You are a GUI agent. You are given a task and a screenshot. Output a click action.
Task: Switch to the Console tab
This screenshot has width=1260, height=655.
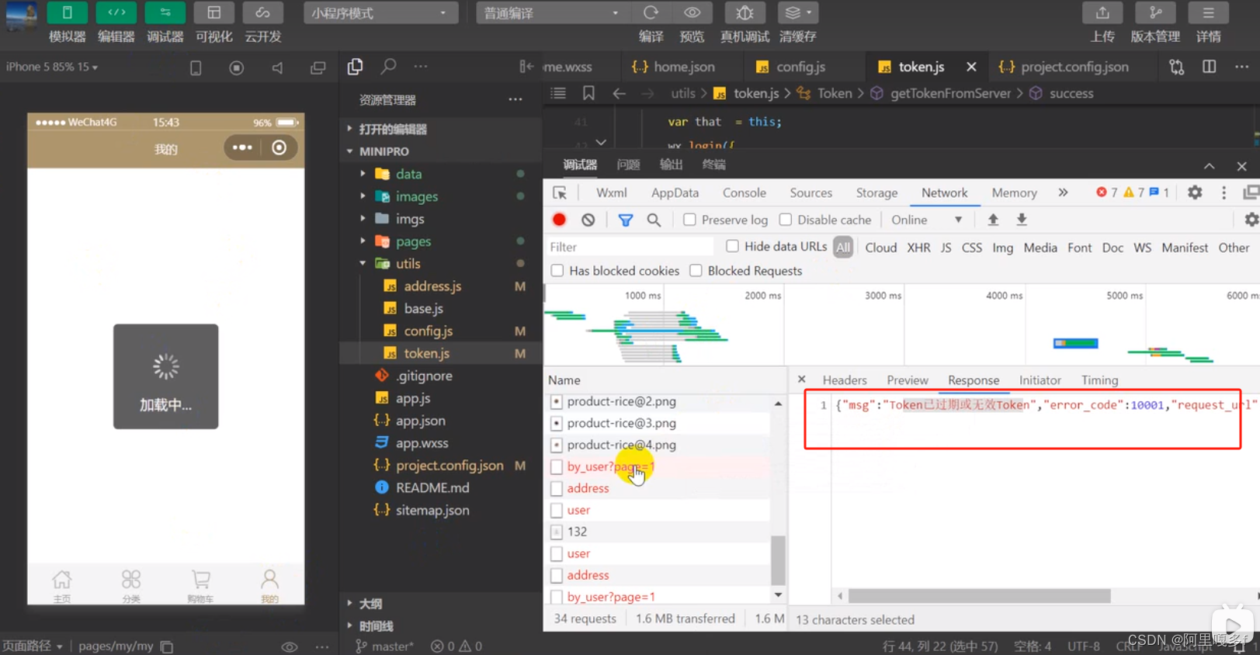point(744,192)
